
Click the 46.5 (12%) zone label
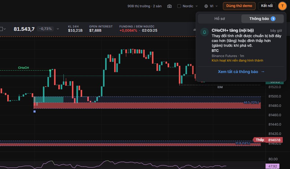coord(251,102)
